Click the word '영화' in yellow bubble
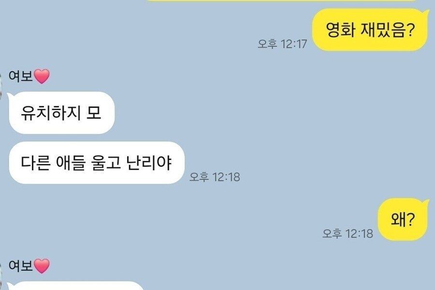 (x=340, y=29)
